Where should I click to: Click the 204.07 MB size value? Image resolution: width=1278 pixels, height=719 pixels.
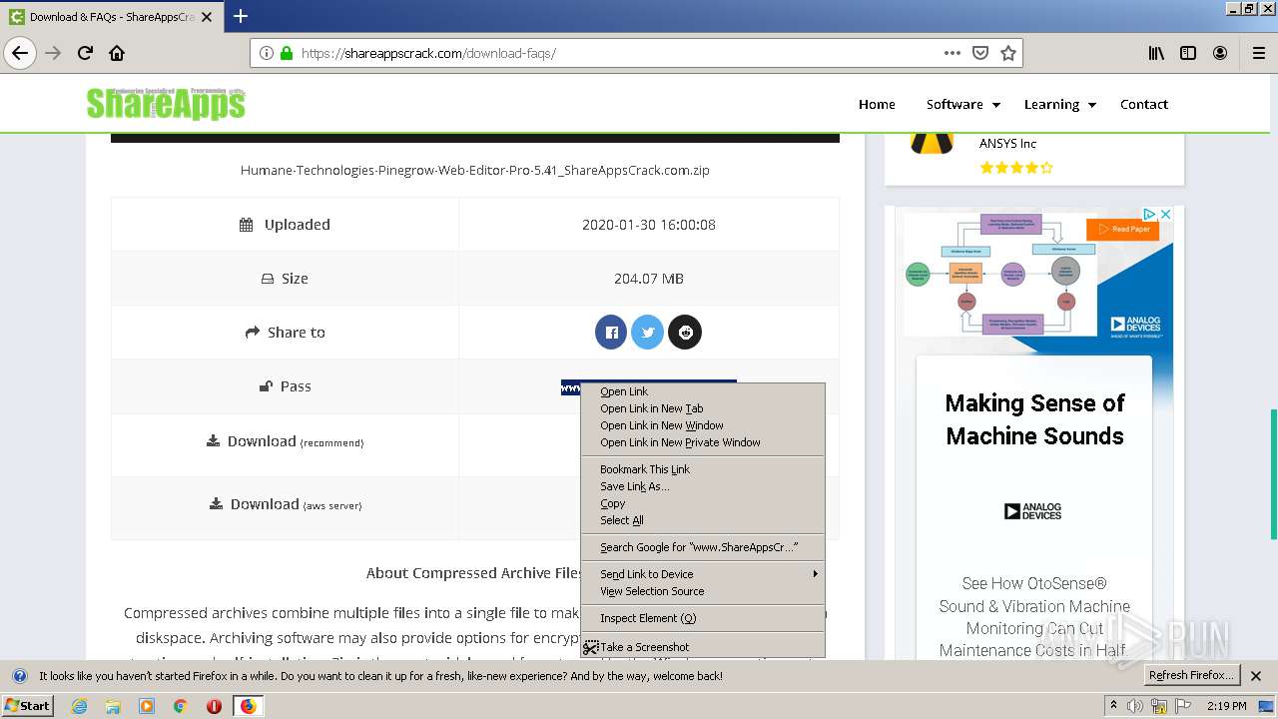tap(649, 279)
